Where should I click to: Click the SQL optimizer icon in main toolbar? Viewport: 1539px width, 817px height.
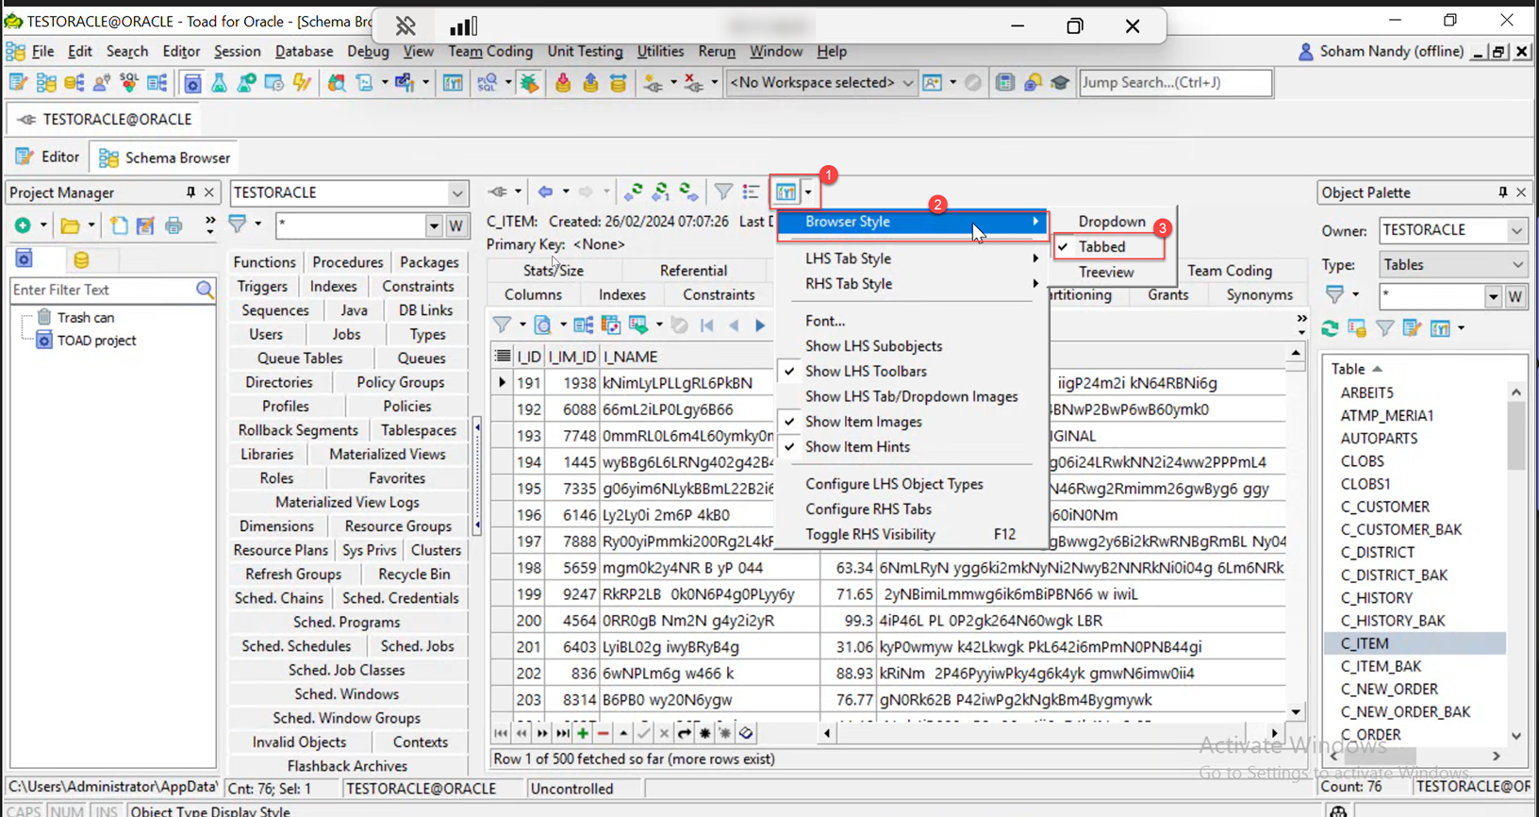point(129,83)
